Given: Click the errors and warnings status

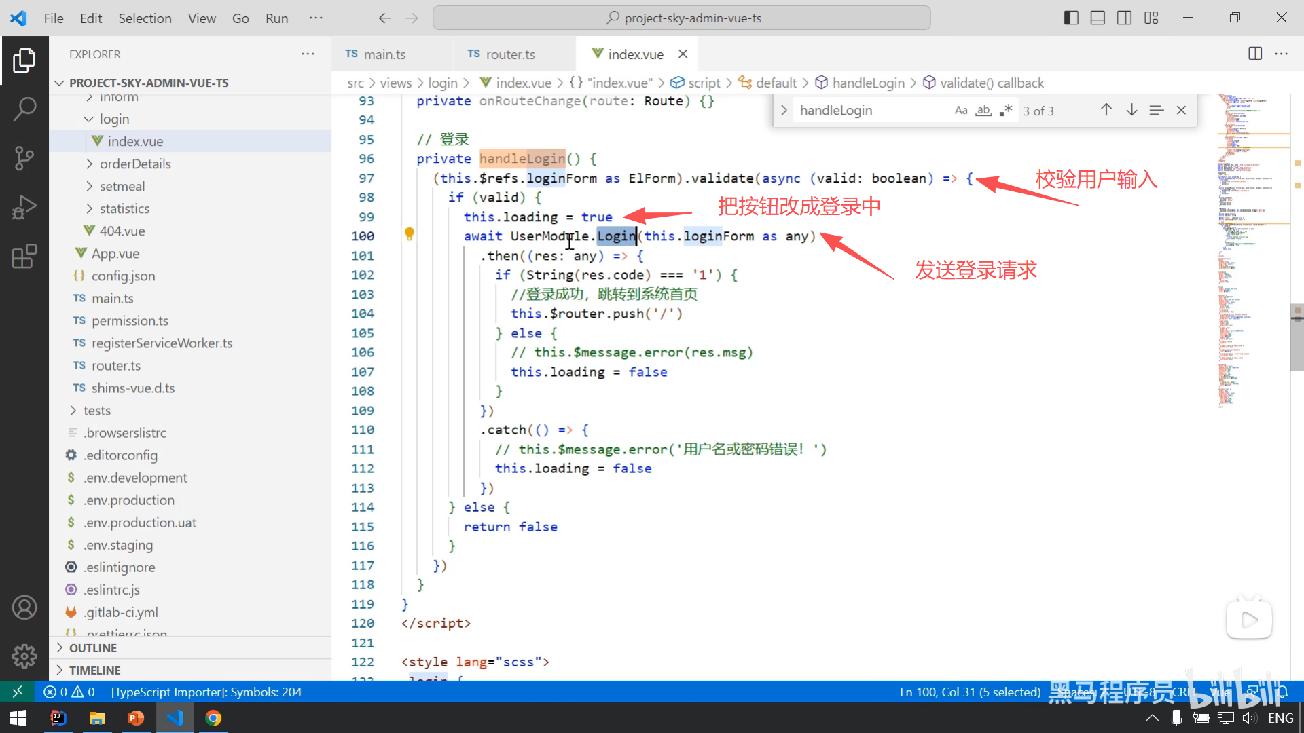Looking at the screenshot, I should point(69,692).
